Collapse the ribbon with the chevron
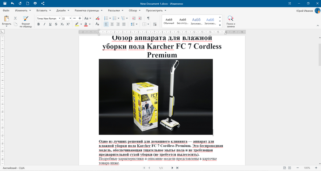 pyautogui.click(x=318, y=26)
